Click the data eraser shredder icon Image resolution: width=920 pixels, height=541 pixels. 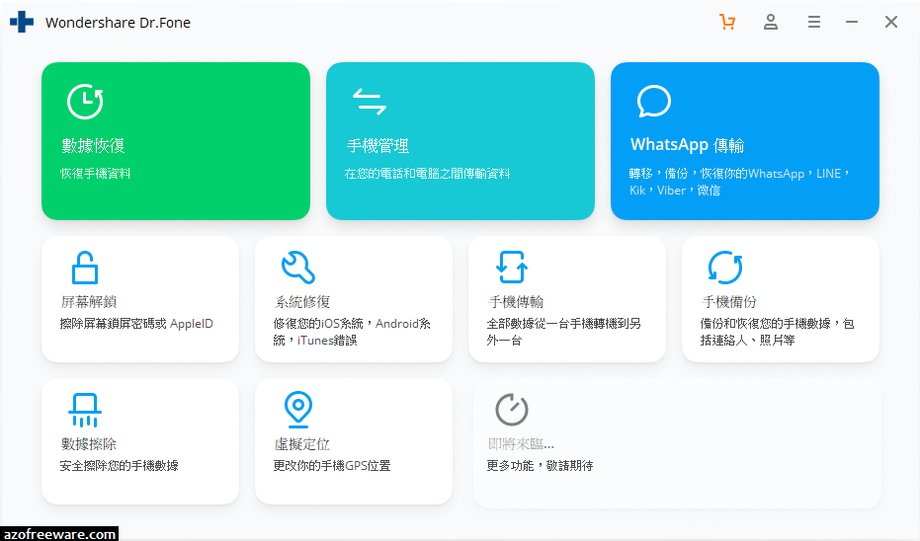tap(85, 410)
